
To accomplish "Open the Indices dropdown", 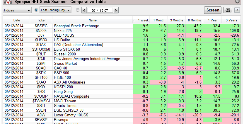I will pyautogui.click(x=17, y=10).
